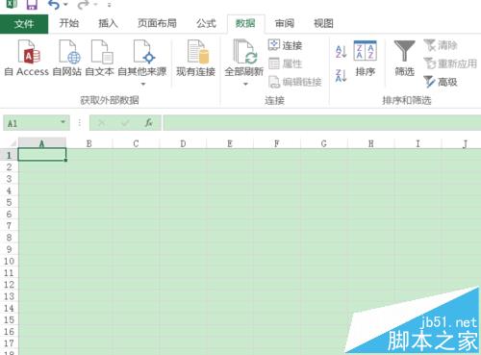Click the Redo arrow icon
The image size is (481, 355).
coord(84,5)
